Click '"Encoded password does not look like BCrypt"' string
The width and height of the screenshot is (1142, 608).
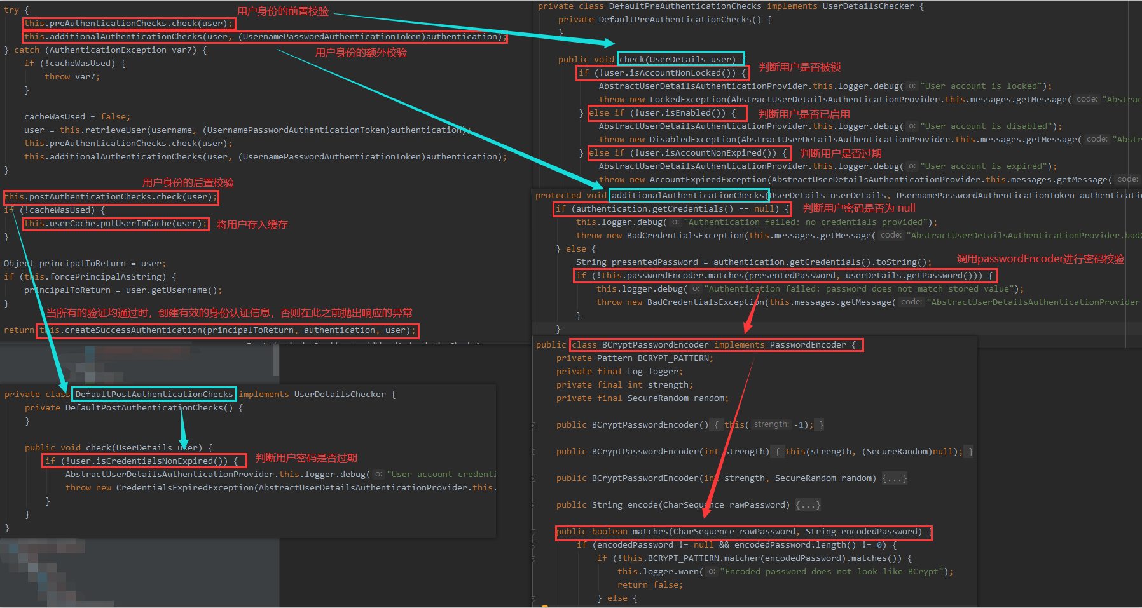coord(832,572)
